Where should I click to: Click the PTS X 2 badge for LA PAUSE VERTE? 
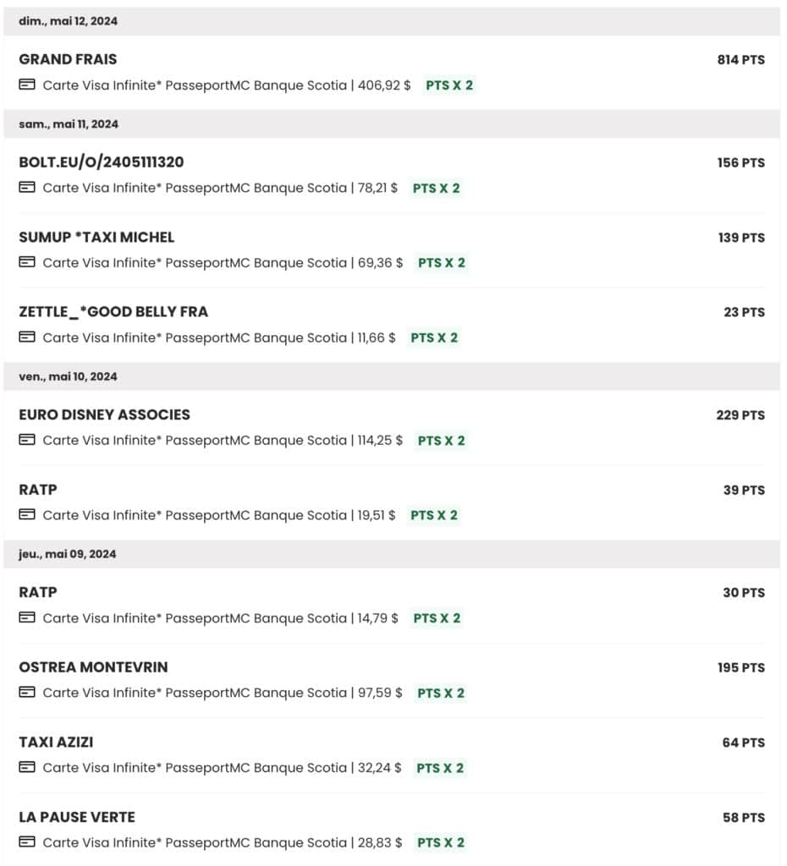pyautogui.click(x=441, y=842)
